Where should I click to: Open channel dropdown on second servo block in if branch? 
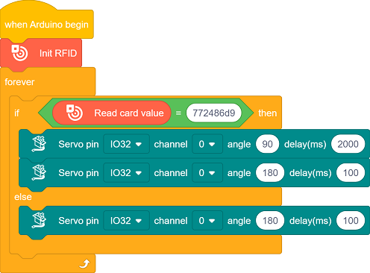point(207,172)
